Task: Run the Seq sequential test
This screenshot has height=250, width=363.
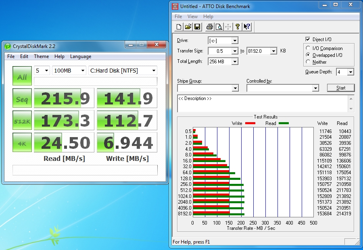Action: click(22, 98)
